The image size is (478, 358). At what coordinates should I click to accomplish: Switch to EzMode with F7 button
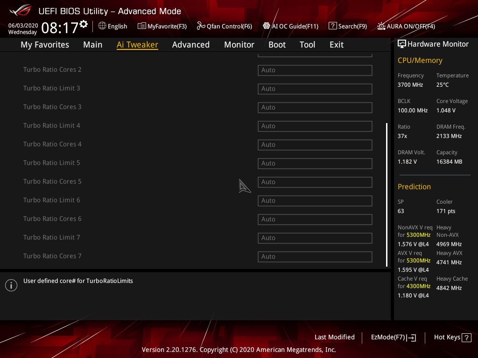tap(393, 337)
